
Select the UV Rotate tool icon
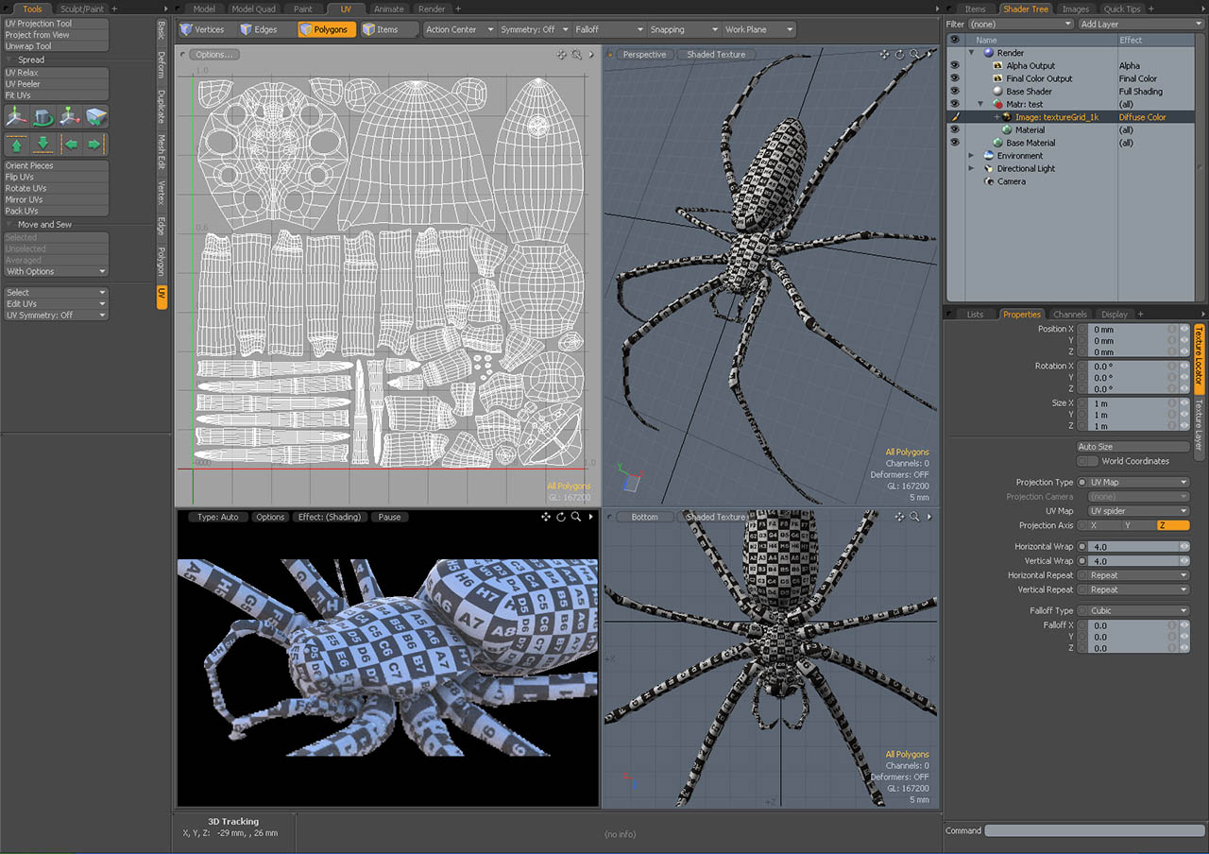point(43,116)
